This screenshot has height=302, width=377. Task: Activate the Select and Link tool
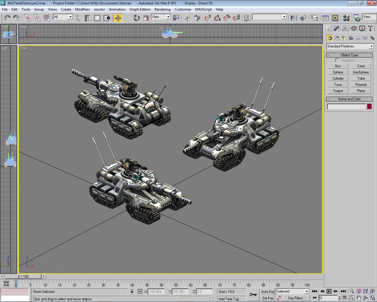click(x=28, y=18)
